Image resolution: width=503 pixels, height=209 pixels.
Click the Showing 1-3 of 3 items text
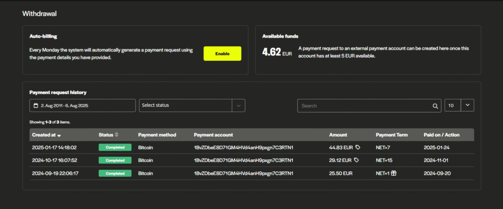click(x=50, y=122)
